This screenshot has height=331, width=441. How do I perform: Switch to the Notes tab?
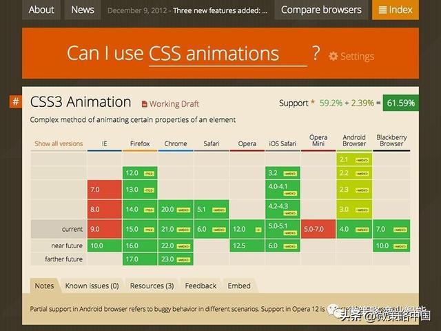point(44,285)
